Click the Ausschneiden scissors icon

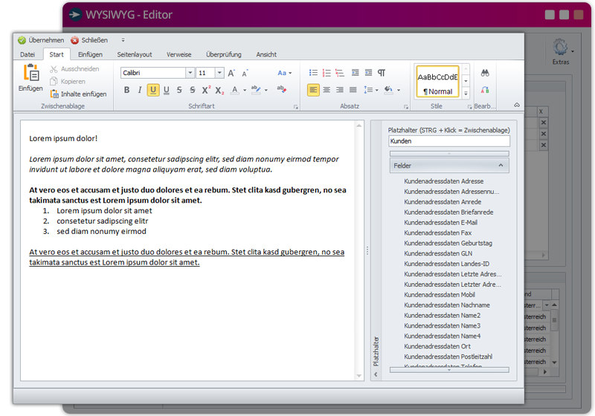pos(54,69)
